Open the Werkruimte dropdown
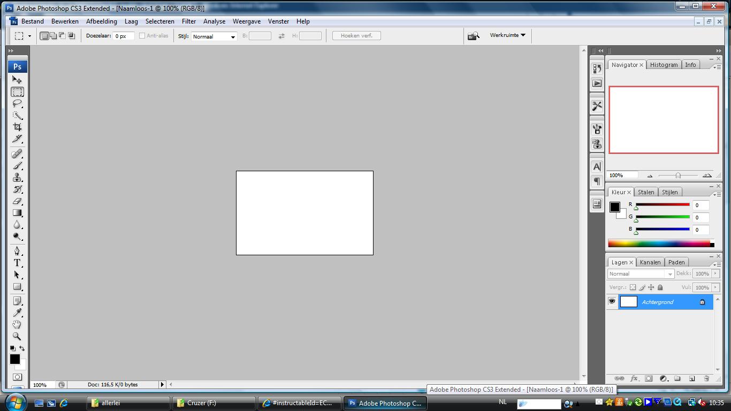The image size is (731, 411). click(507, 35)
